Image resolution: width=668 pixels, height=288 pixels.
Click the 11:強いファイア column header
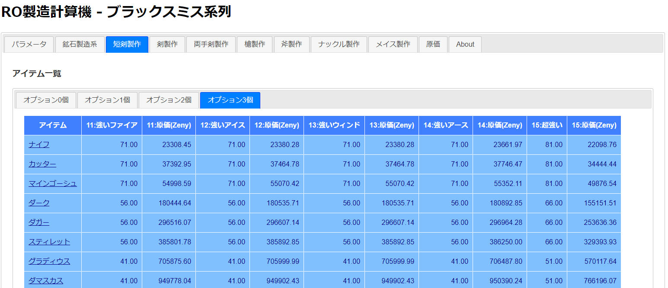pos(112,125)
